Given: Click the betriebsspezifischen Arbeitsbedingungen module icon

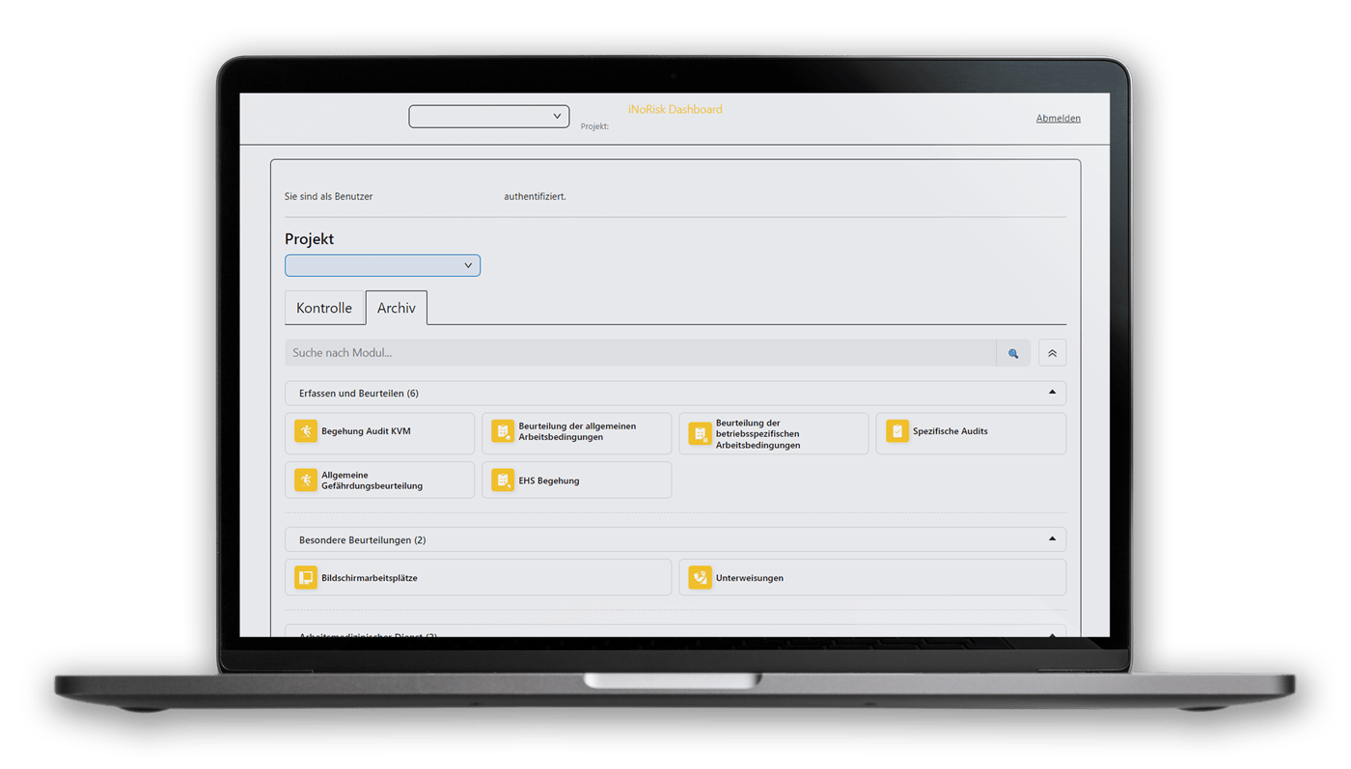Looking at the screenshot, I should pyautogui.click(x=700, y=433).
